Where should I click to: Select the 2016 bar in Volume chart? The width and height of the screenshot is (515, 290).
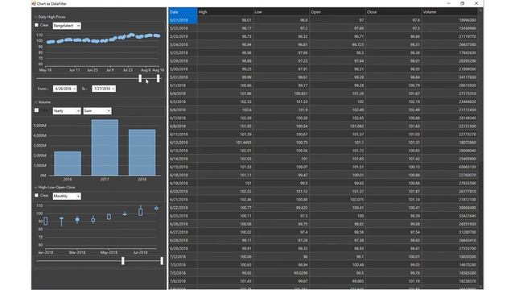pyautogui.click(x=68, y=164)
